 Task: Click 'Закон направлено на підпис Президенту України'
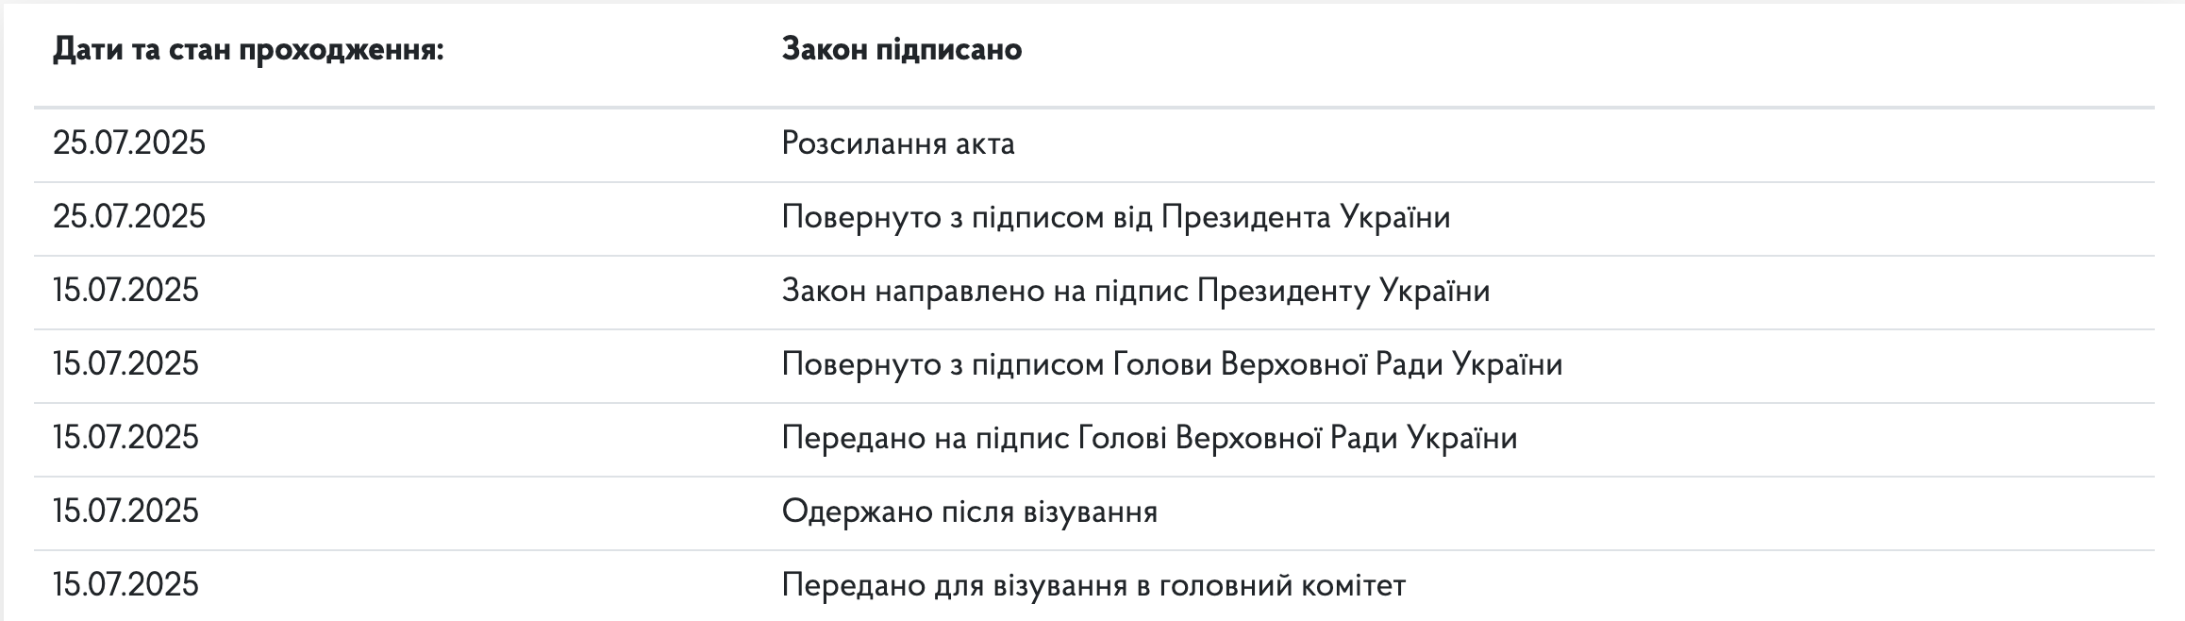click(1135, 291)
